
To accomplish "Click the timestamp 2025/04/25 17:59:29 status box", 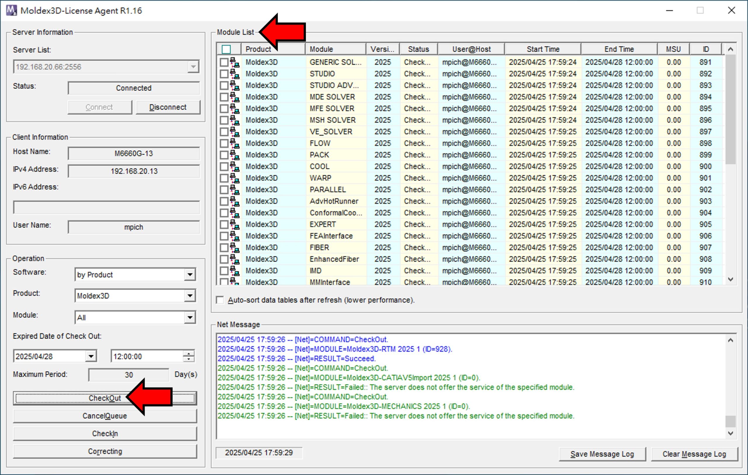I will [x=259, y=453].
